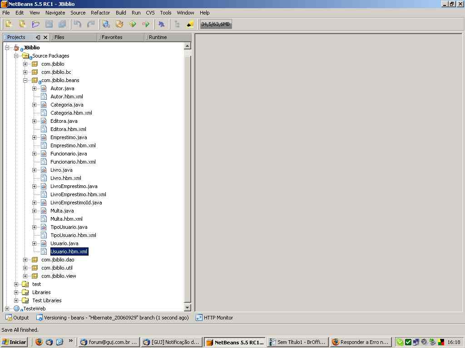Screen dimensions: 465x348
Task: Minimize Projects panel with slide icon
Action: coord(38,37)
